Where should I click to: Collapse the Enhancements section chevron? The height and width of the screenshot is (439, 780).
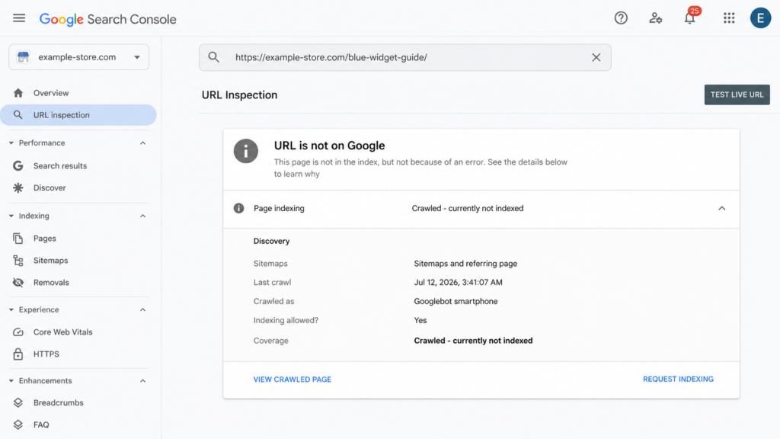142,381
